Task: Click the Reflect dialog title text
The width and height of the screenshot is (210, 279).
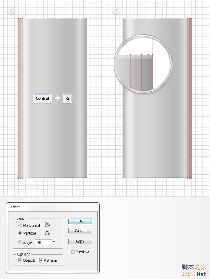Action: tap(14, 207)
